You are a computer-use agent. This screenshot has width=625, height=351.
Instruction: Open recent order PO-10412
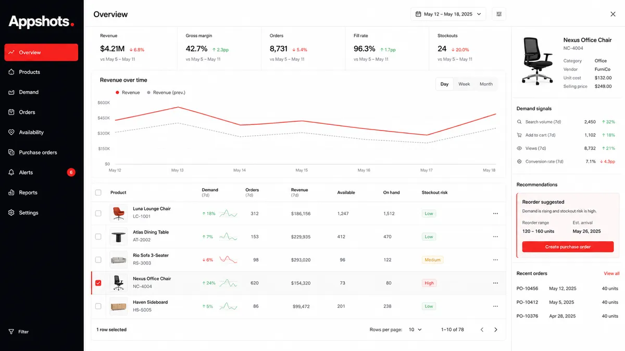567,302
